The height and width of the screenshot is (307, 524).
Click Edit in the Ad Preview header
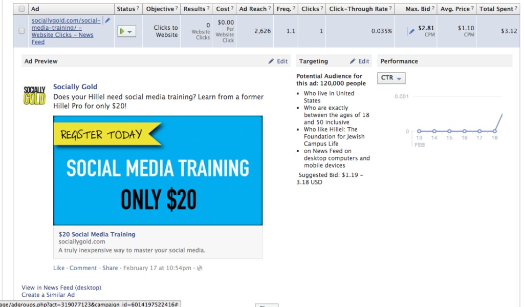[278, 62]
